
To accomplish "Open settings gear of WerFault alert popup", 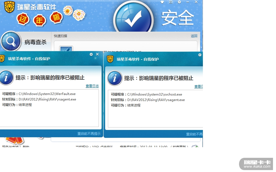I will pos(91,54).
